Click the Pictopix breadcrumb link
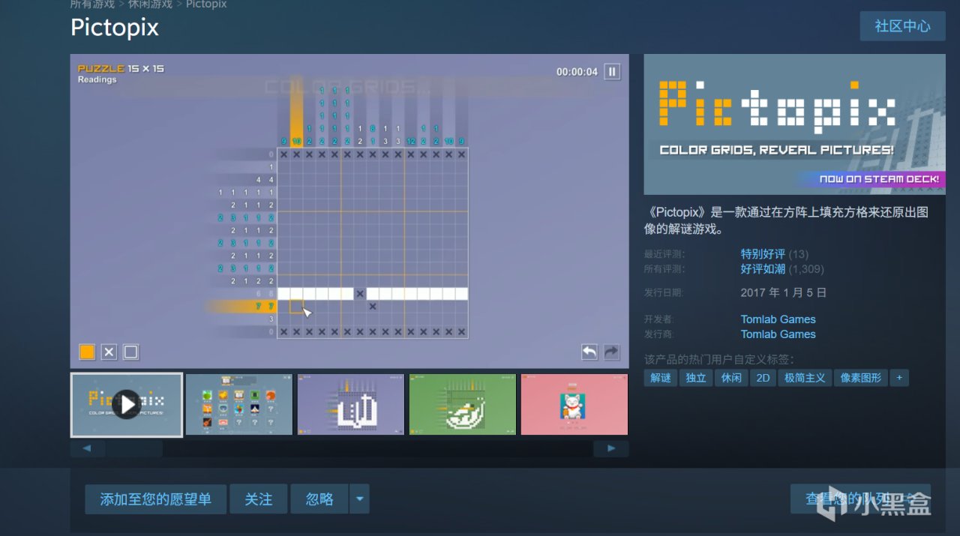Viewport: 960px width, 536px height. pyautogui.click(x=206, y=4)
